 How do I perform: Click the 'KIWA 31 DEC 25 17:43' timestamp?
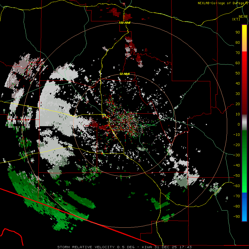click(167, 247)
